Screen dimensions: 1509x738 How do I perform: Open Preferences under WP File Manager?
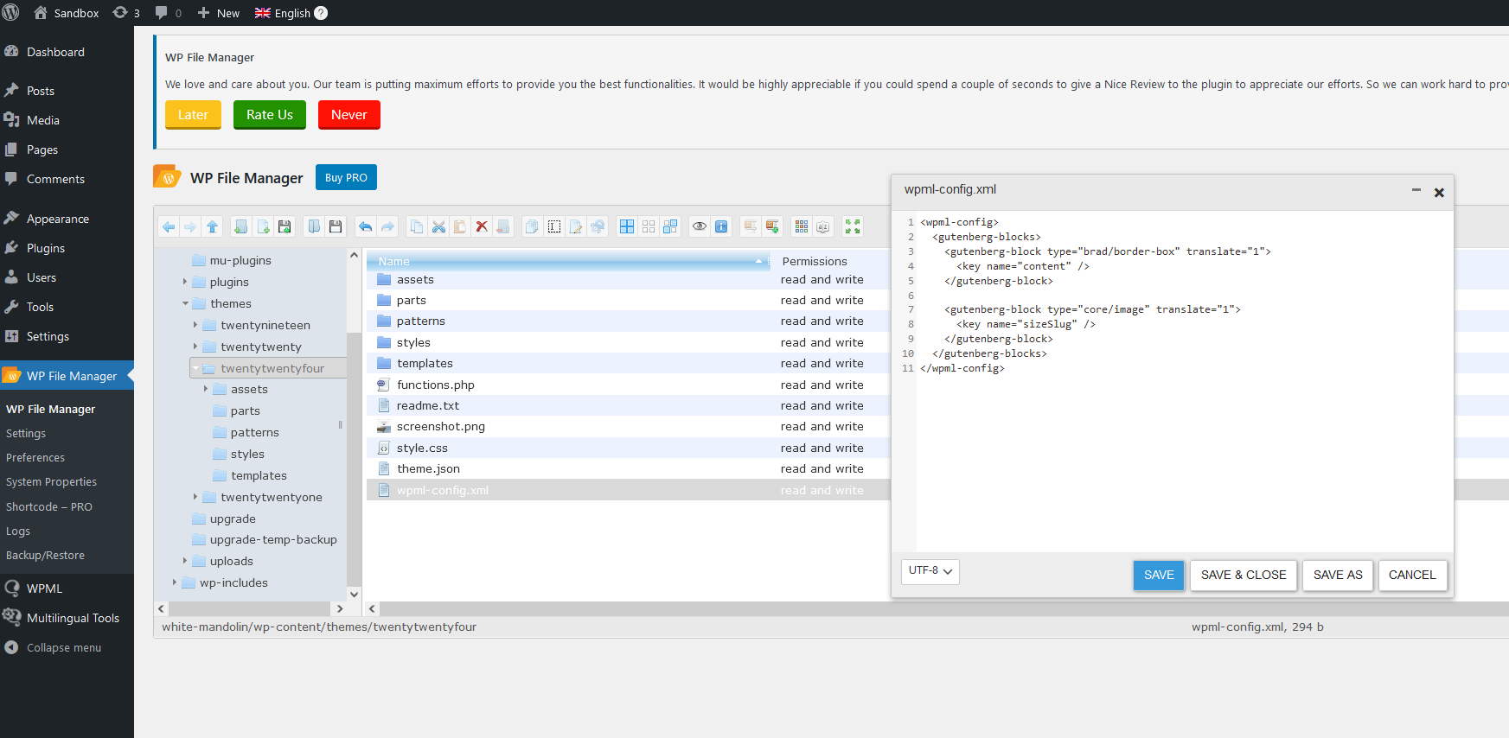point(35,458)
